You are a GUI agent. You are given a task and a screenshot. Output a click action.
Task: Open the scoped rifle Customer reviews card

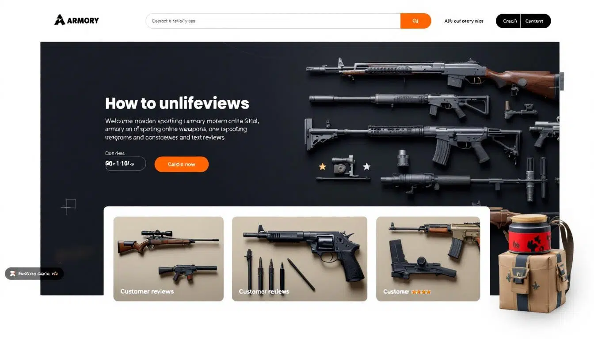click(168, 259)
